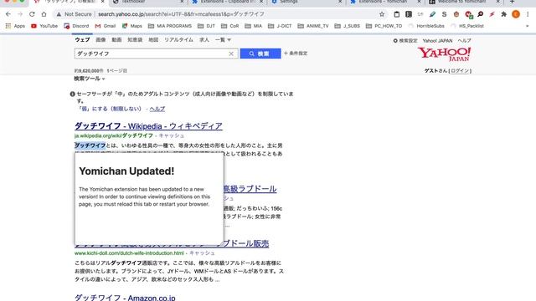Open the ANIME_TV bookmark folder
This screenshot has width=536, height=301.
(312, 26)
